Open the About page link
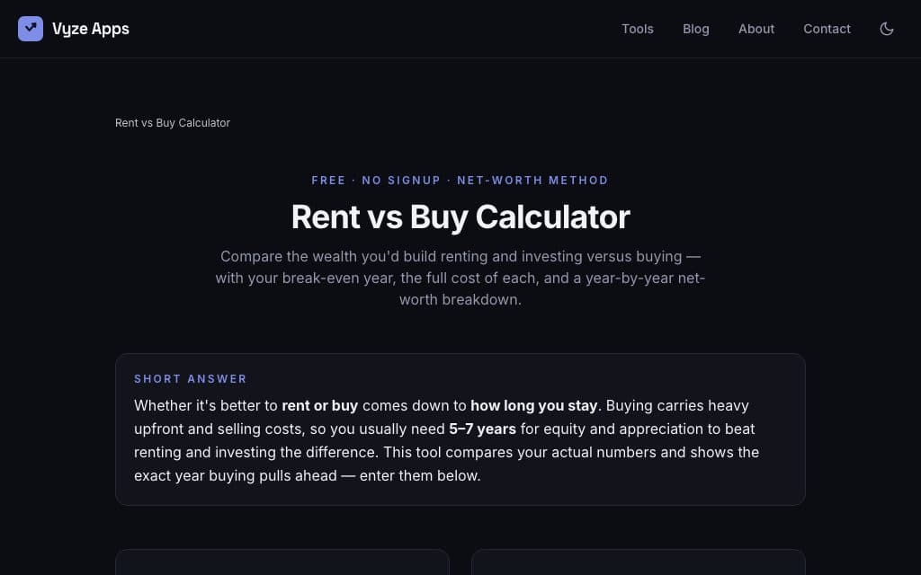This screenshot has width=921, height=575. 756,29
